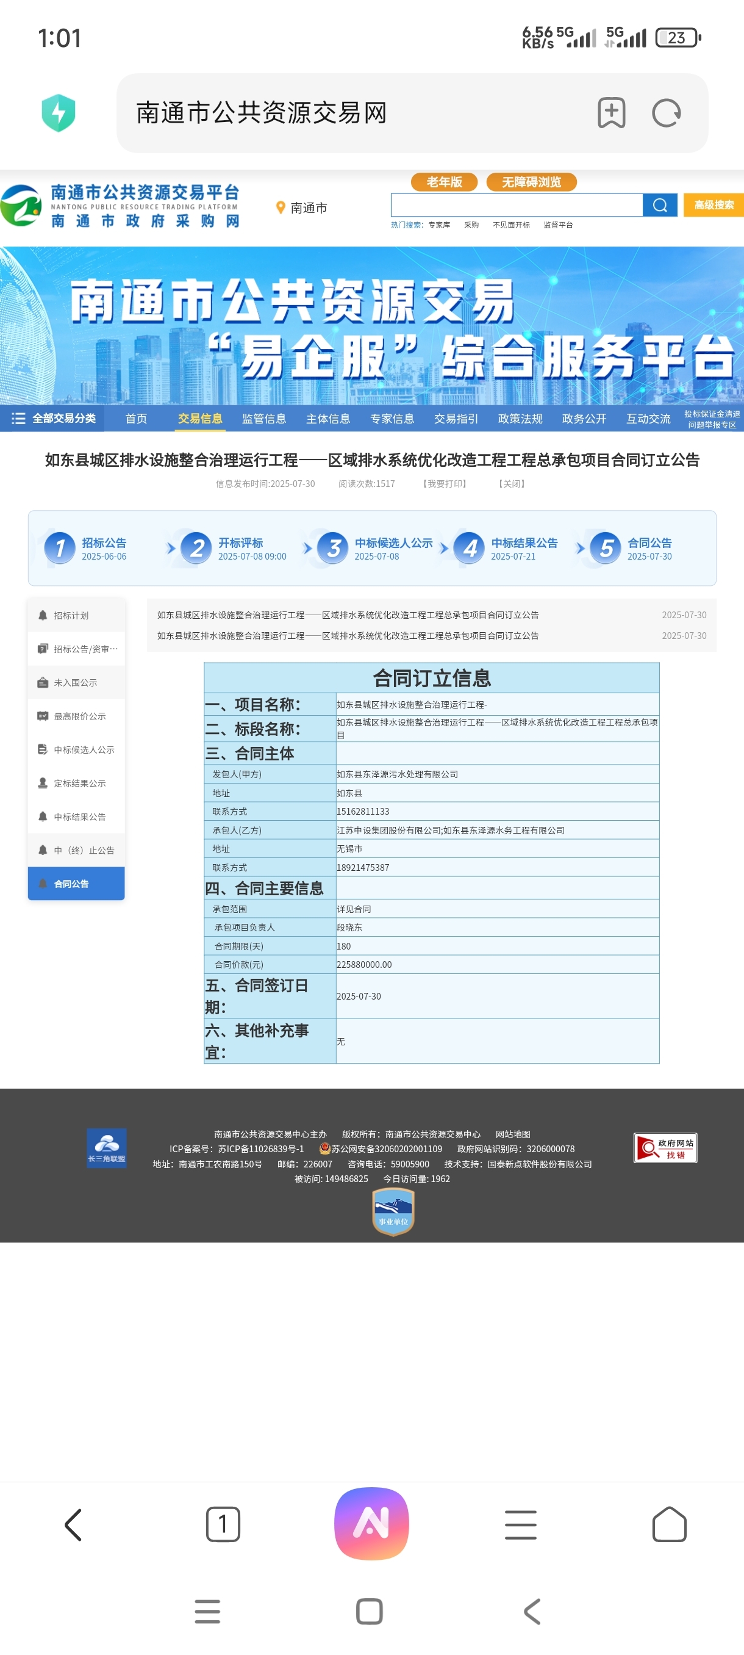
Task: Go to 首页 tab
Action: click(136, 418)
